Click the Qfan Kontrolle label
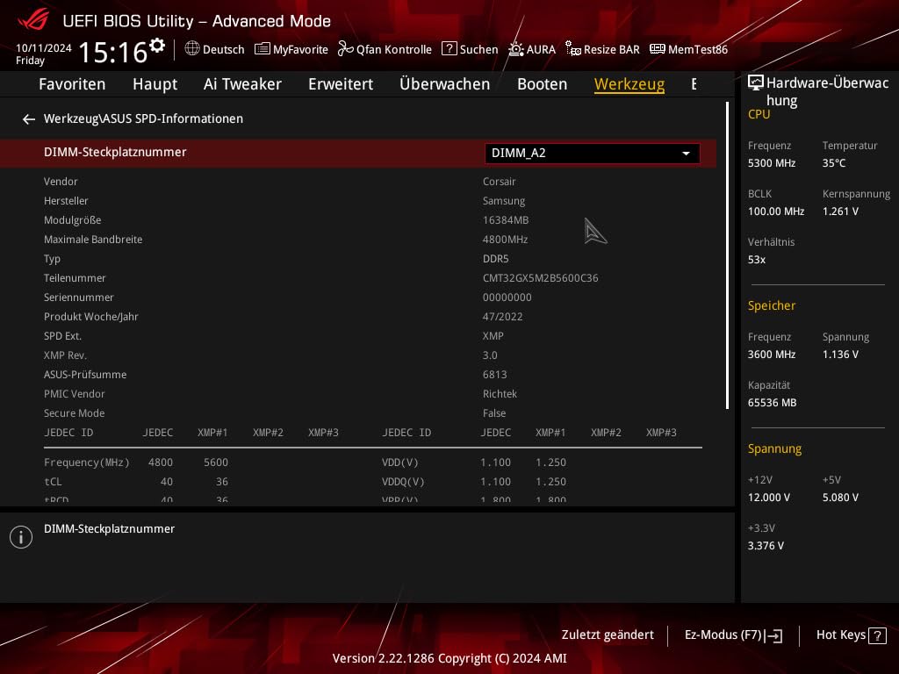 (394, 49)
